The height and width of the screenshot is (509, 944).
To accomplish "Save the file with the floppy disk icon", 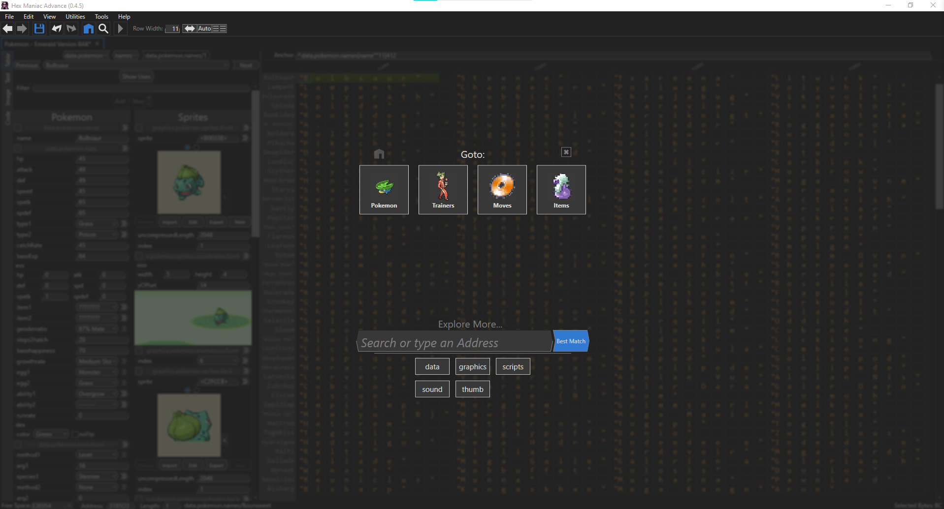I will (39, 29).
